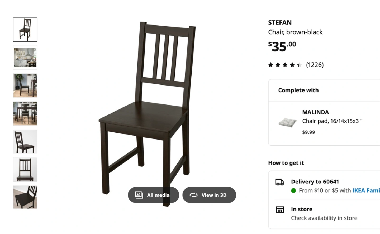Select first thumbnail of front-angled chair

coord(25,30)
